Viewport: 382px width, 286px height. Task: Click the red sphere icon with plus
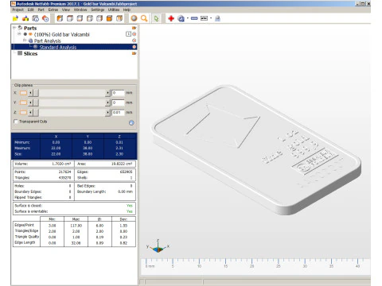pos(45,18)
